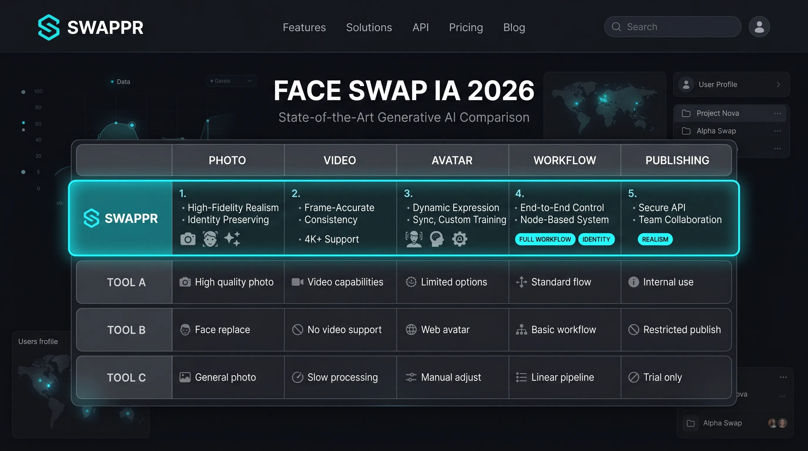Open the Blog link
808x451 pixels.
coord(514,27)
